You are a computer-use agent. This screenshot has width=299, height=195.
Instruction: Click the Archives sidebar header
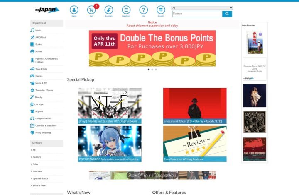click(47, 143)
